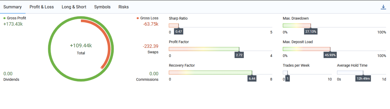The width and height of the screenshot is (390, 109).
Task: Click the Average Hold Time 12h 49m marker
Action: pyautogui.click(x=363, y=79)
